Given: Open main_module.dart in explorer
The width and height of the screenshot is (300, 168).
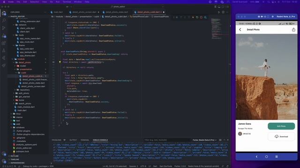Looking at the screenshot, I should 26,107.
